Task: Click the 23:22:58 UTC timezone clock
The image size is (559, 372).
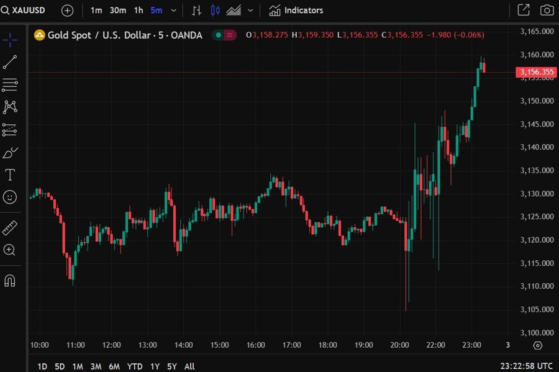Action: (526, 366)
